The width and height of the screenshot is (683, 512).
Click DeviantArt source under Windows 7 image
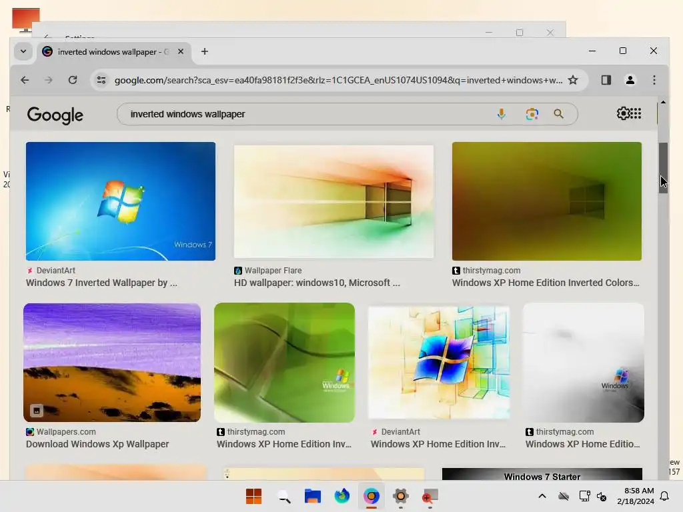point(56,271)
